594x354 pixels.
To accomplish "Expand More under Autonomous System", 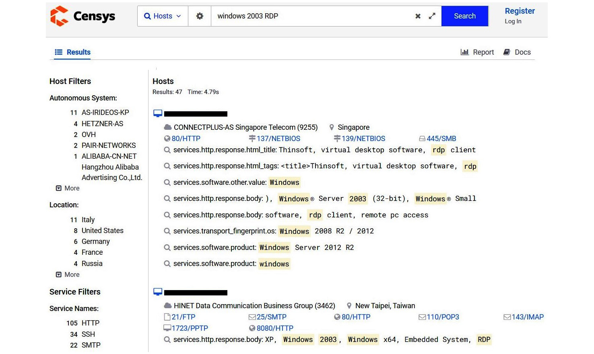I will click(68, 188).
